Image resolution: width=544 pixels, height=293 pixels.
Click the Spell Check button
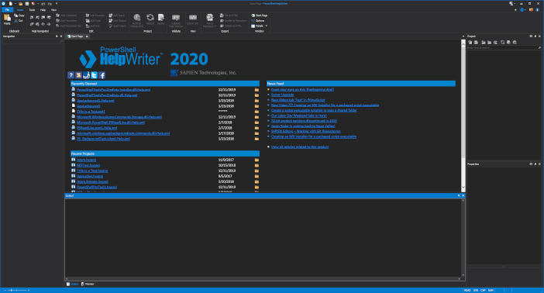click(x=117, y=26)
